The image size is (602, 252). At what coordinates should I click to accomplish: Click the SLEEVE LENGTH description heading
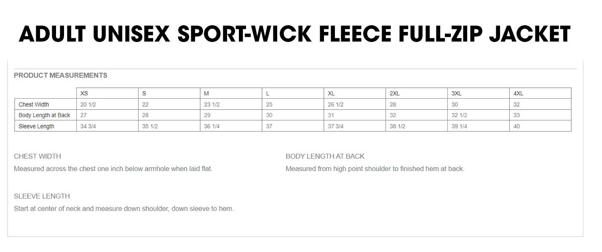click(x=42, y=196)
